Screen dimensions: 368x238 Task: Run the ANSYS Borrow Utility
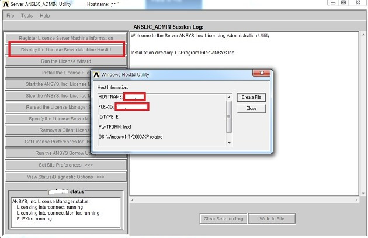coord(48,153)
